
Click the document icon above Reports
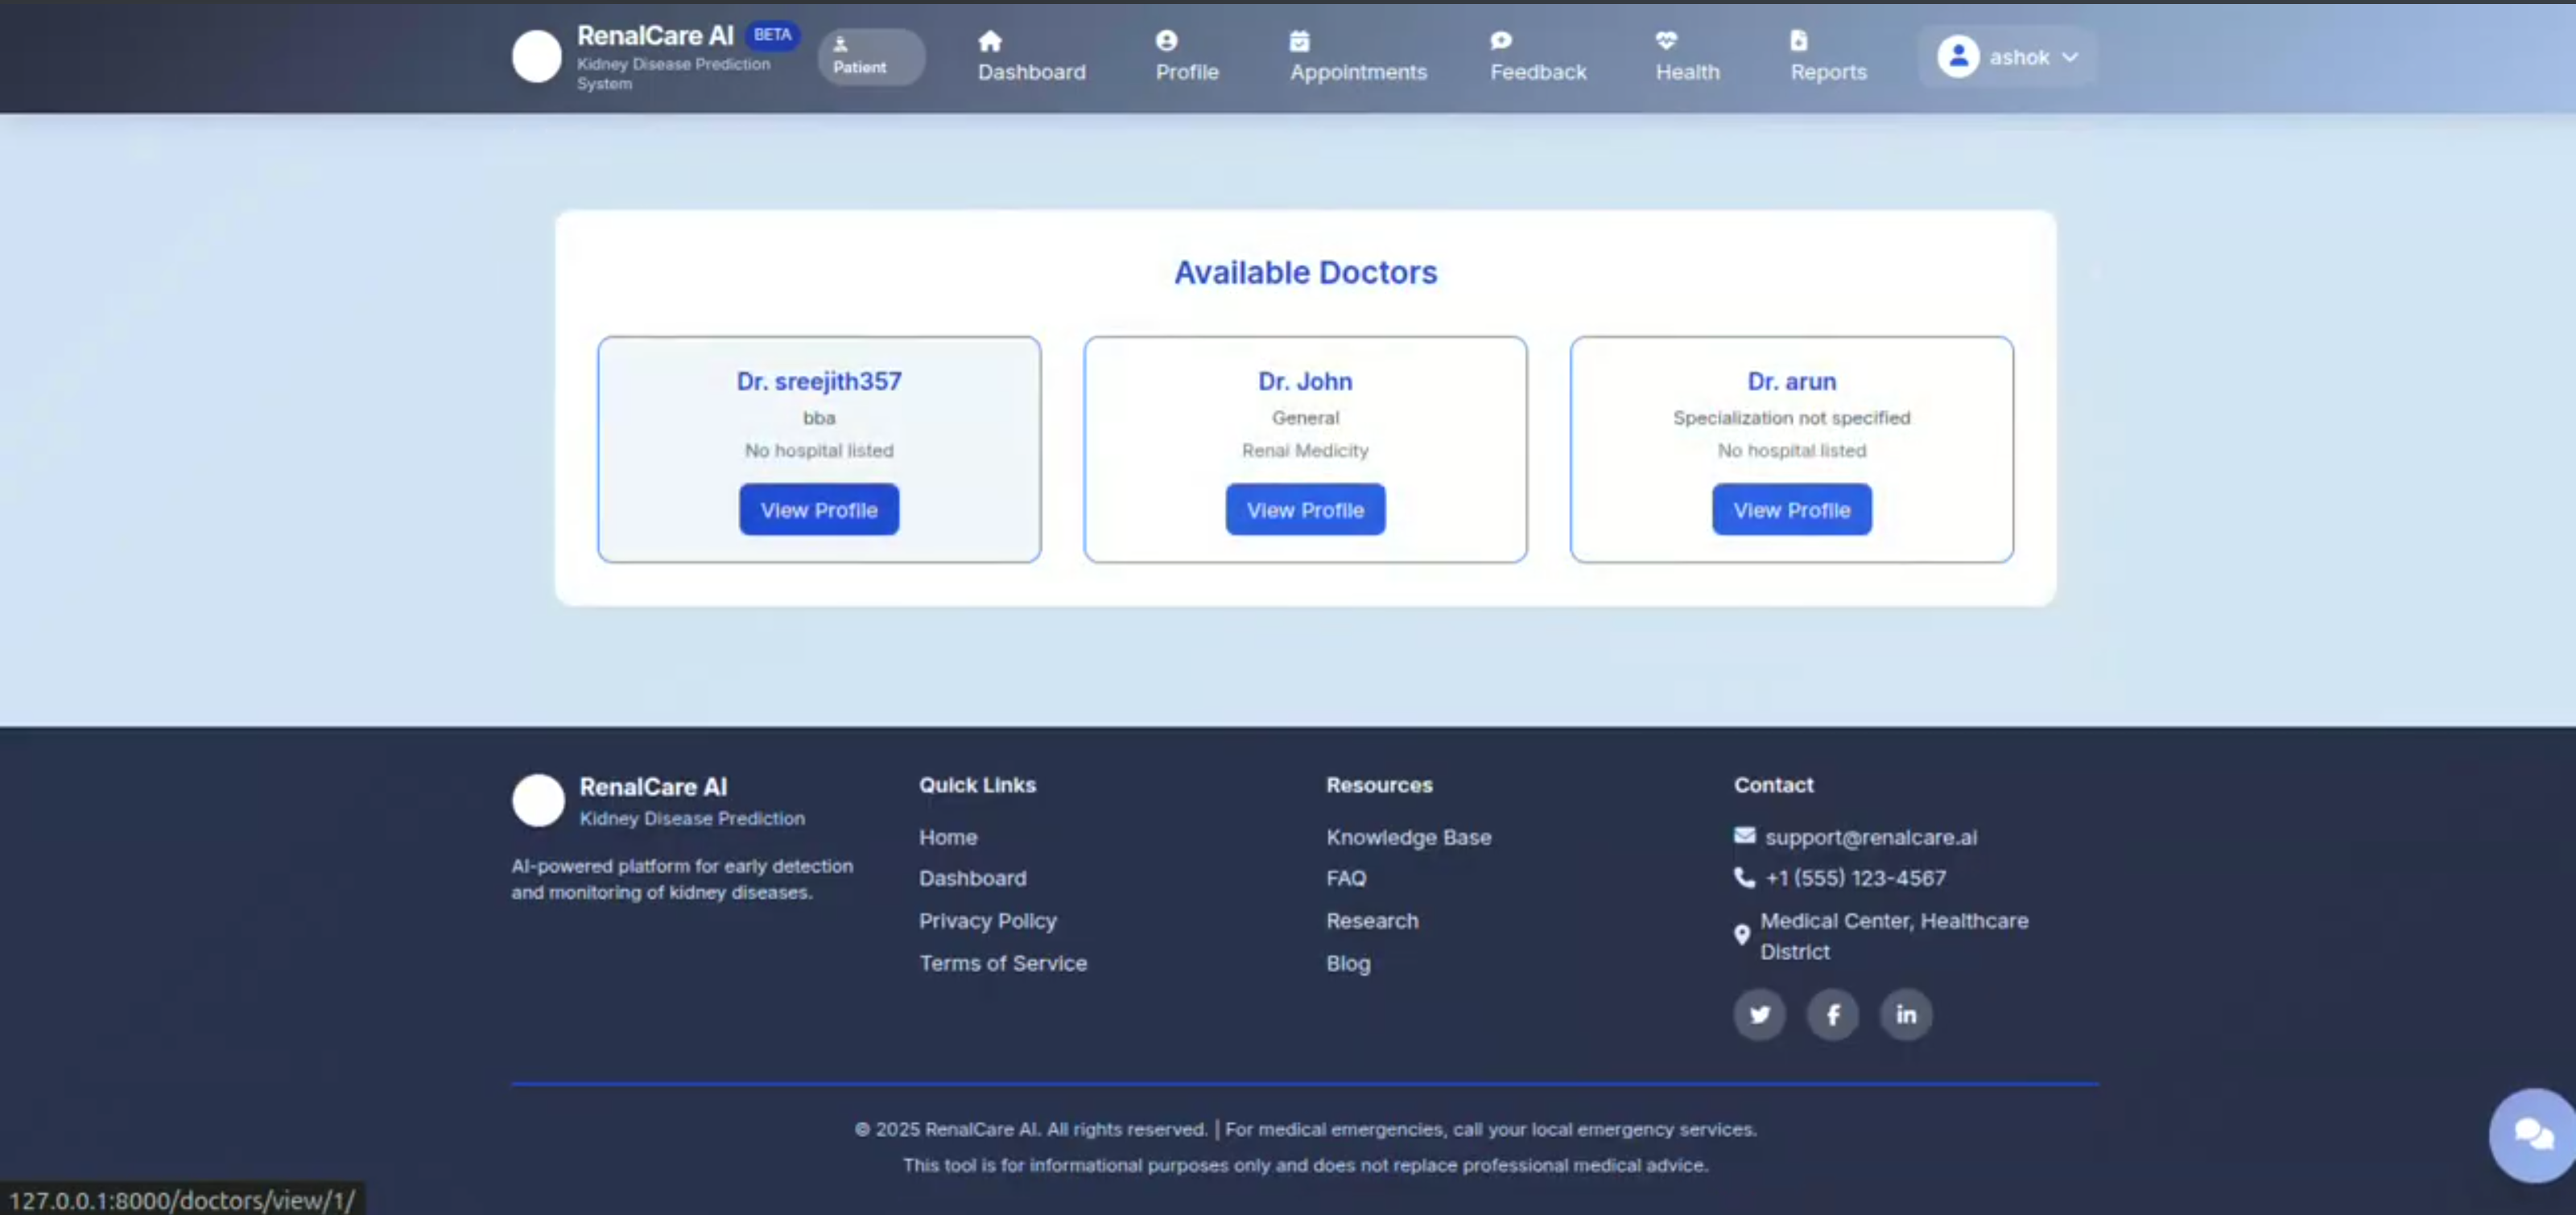tap(1799, 41)
